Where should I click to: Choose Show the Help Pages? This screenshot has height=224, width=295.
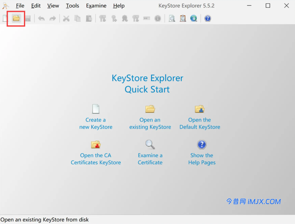click(202, 152)
